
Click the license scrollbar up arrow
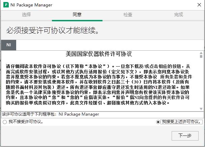201,53
